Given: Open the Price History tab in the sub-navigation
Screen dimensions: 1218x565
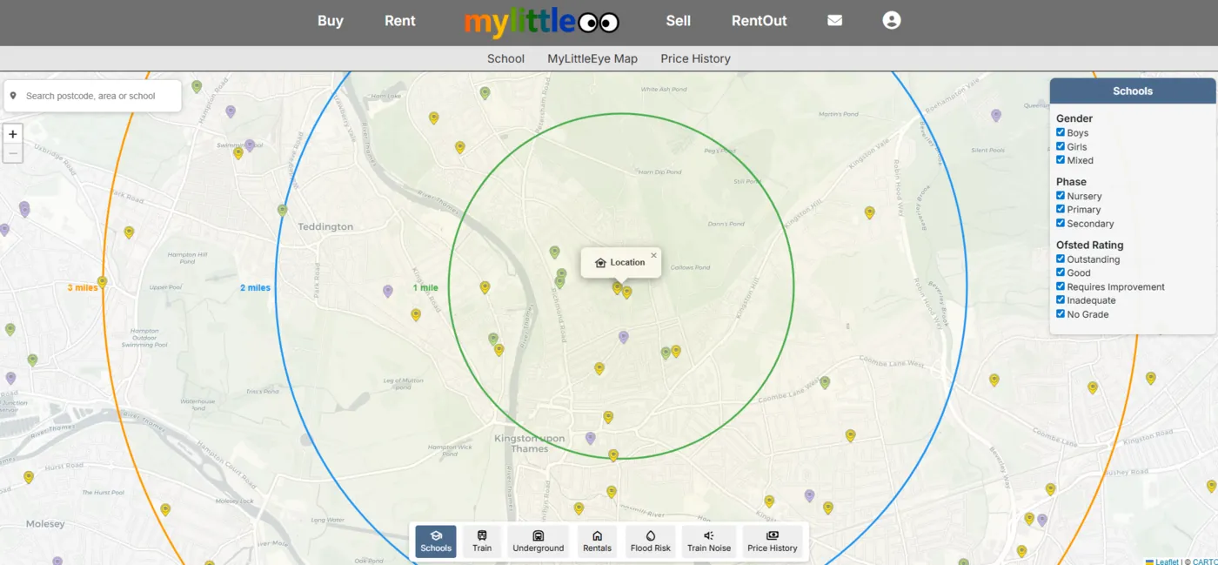Looking at the screenshot, I should click(x=695, y=58).
